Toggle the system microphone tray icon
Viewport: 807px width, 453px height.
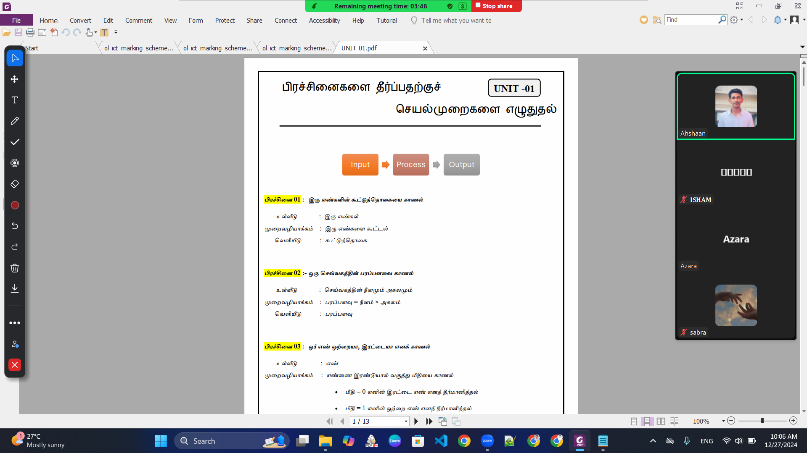click(x=686, y=441)
